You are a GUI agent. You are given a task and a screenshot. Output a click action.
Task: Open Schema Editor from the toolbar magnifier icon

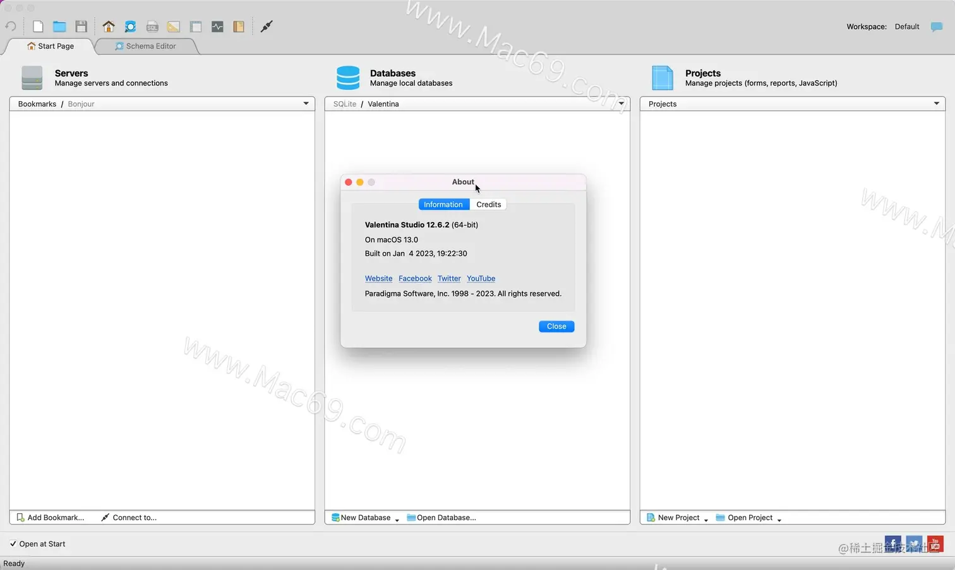tap(130, 27)
